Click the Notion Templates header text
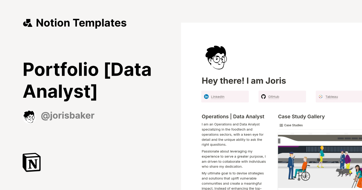362x190 pixels. [x=81, y=23]
